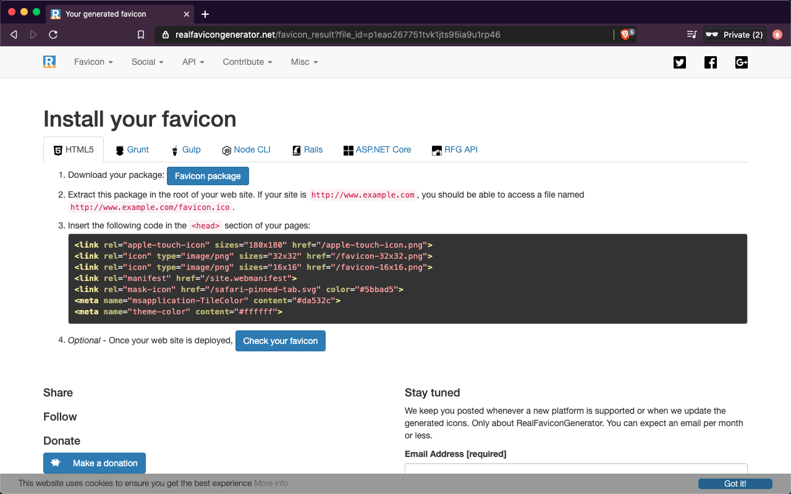Switch to the Node CLI tab

(x=246, y=149)
